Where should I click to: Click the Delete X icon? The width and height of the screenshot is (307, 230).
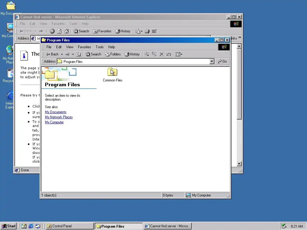coord(162,54)
